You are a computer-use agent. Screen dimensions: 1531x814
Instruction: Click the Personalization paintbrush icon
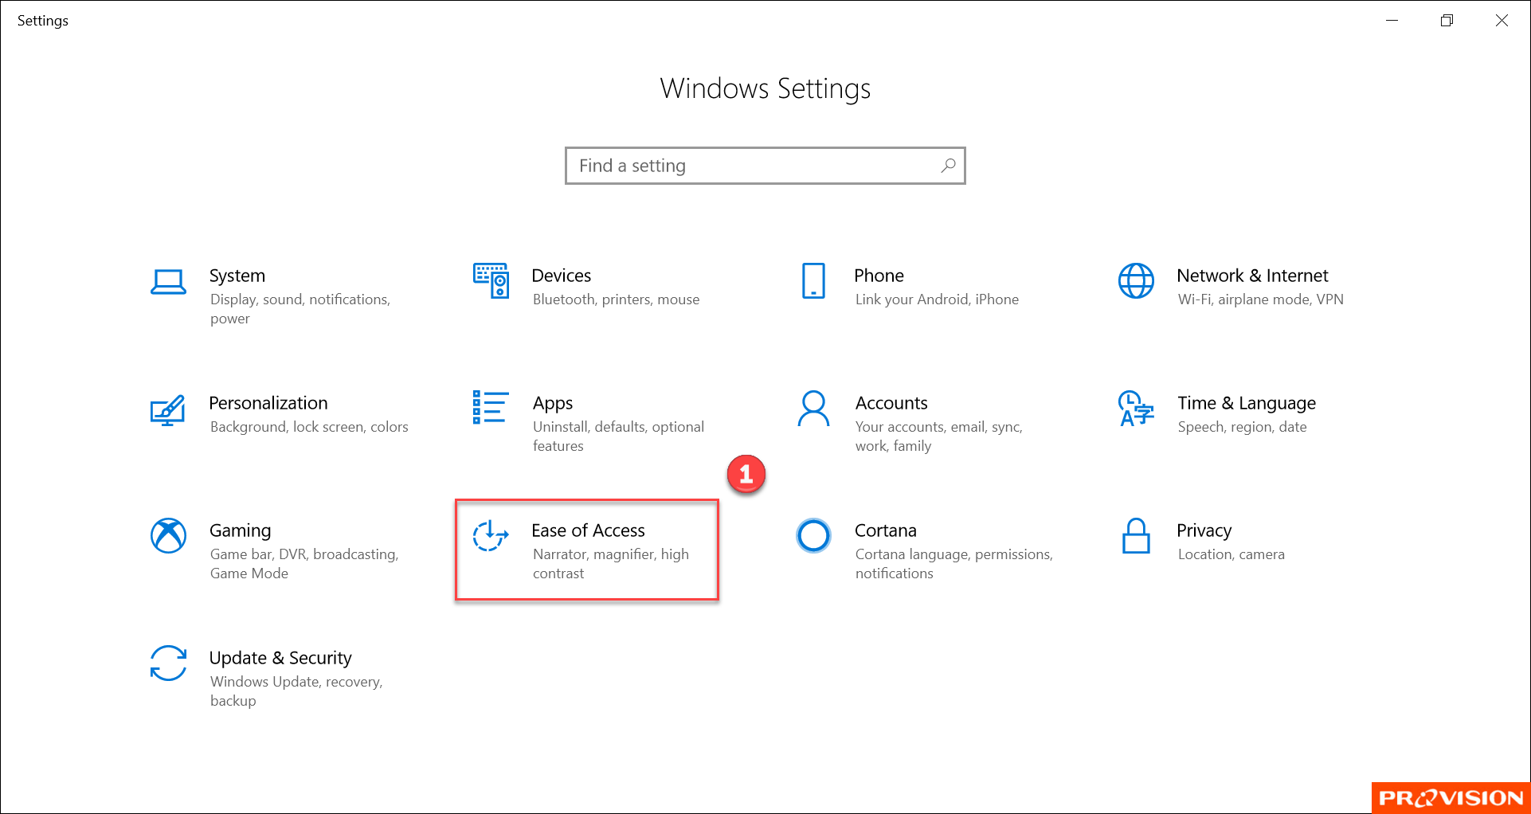point(168,410)
